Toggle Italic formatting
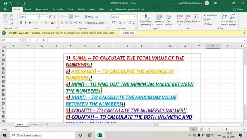247x139 pixels. 25,23
